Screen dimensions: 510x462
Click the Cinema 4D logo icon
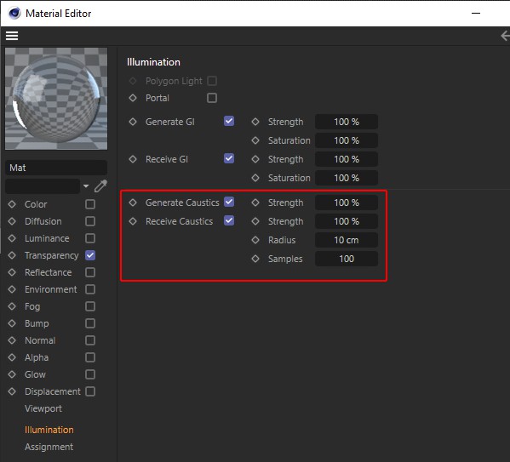(x=14, y=14)
